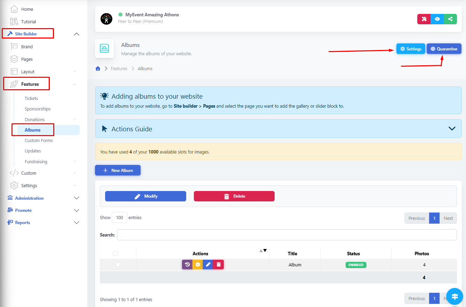The width and height of the screenshot is (466, 307).
Task: Check the Album row checkbox
Action: coord(118,265)
